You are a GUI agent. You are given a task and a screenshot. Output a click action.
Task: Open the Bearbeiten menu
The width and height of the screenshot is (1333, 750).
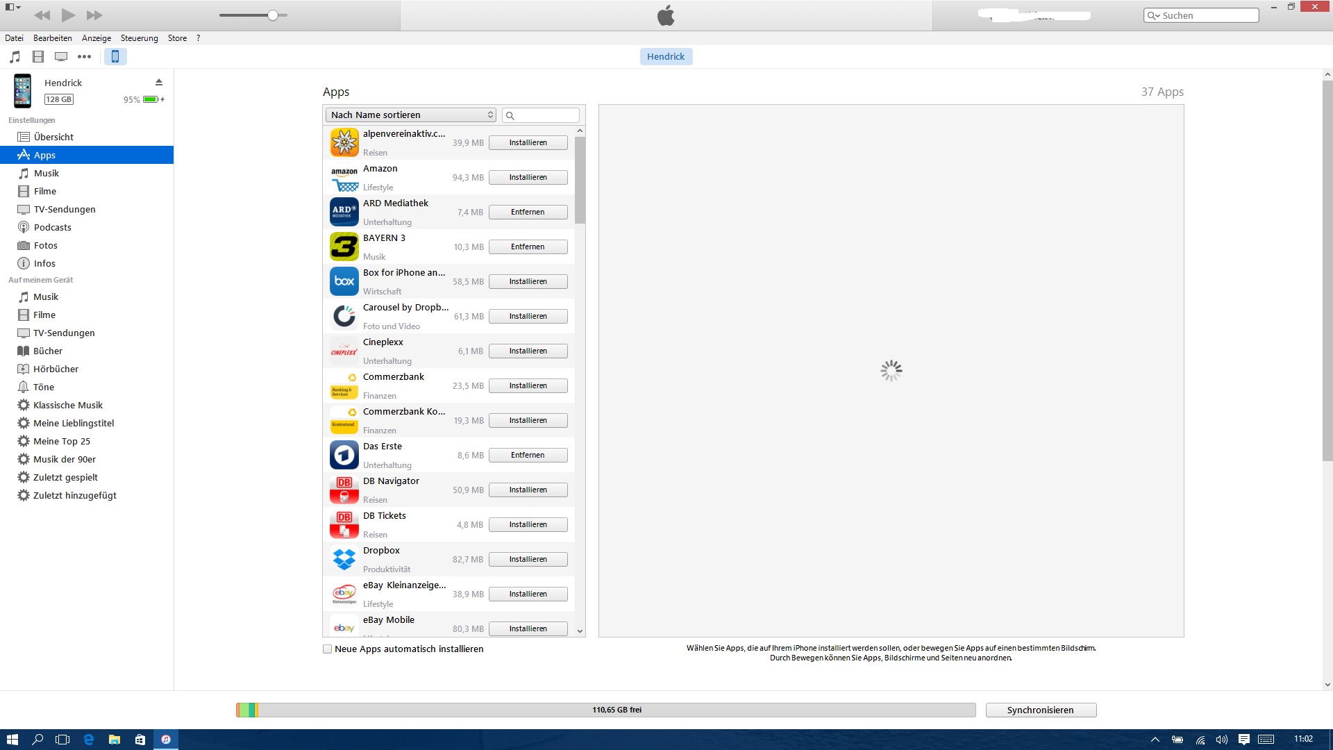(x=52, y=38)
